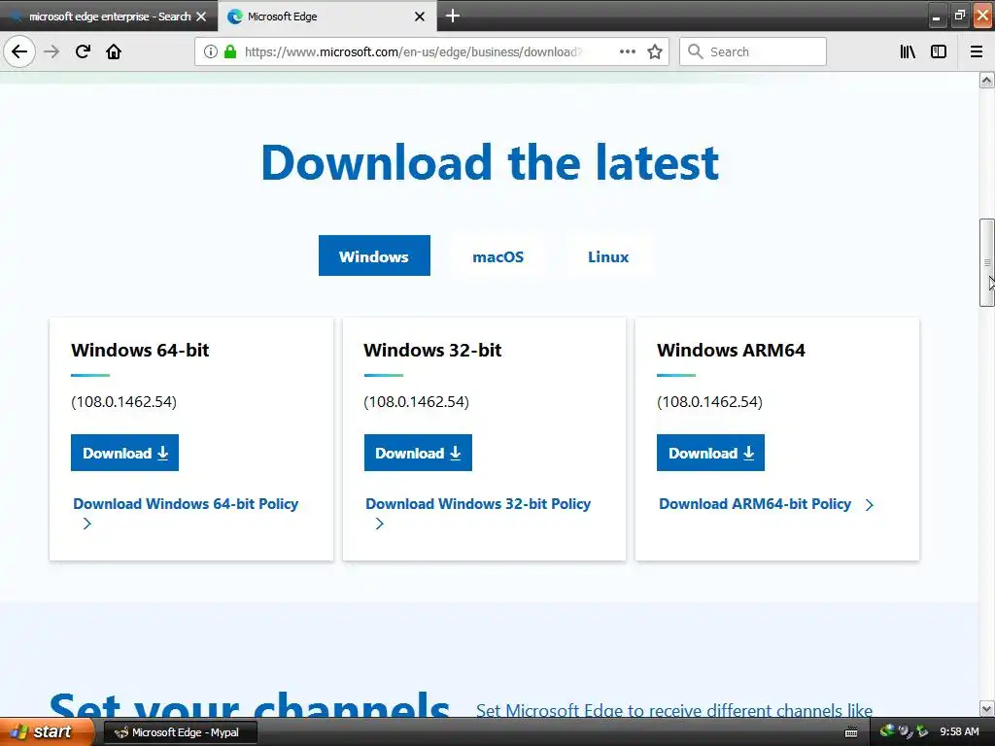Select Microsoft Edge - Mypal taskbar button

(x=180, y=732)
